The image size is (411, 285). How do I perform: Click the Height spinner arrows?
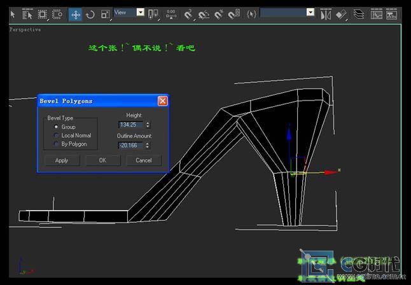148,125
